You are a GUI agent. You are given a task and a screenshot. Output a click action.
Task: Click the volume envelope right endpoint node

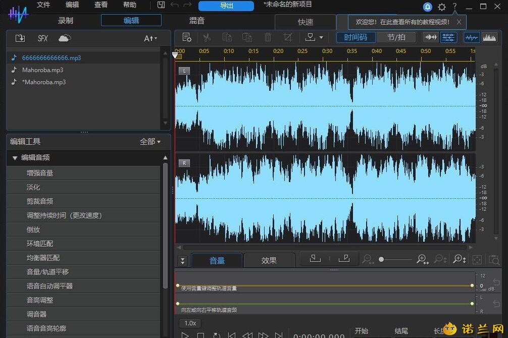(472, 286)
